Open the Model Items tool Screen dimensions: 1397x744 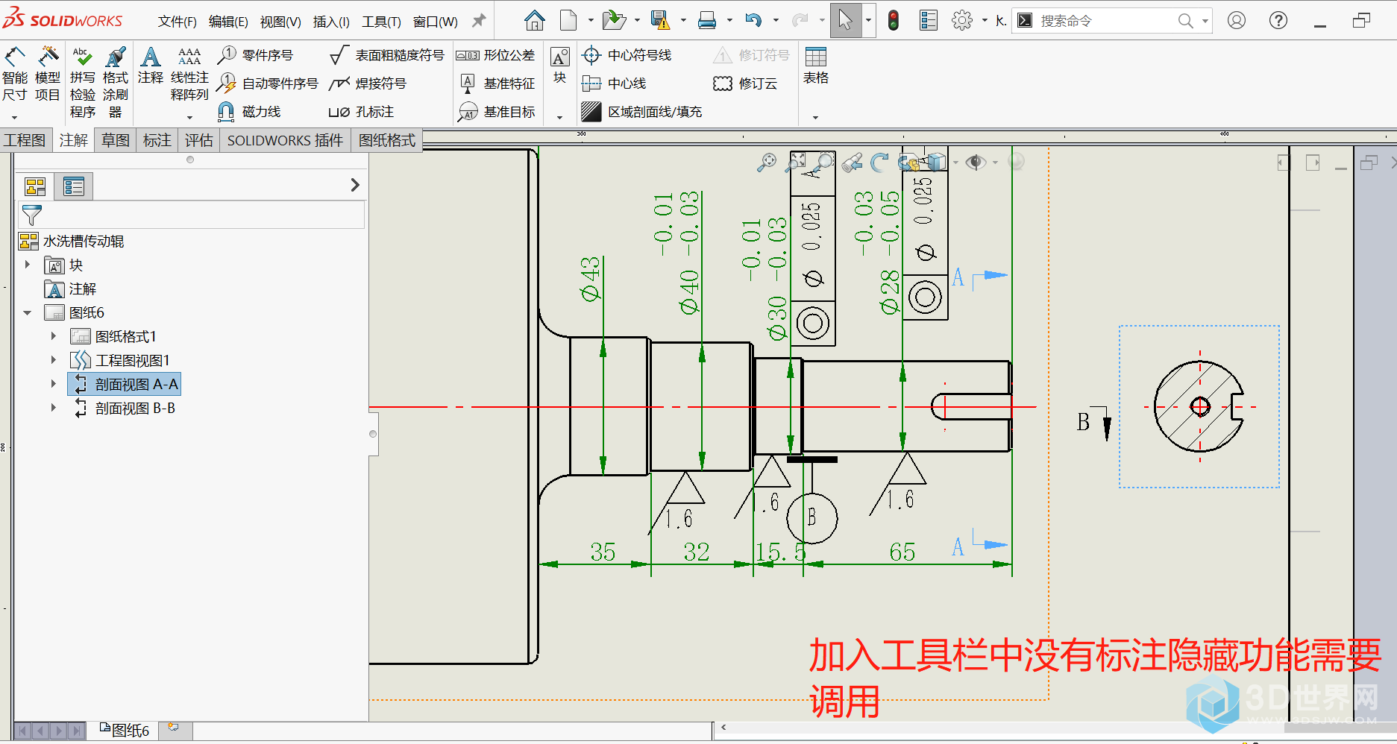(x=48, y=75)
